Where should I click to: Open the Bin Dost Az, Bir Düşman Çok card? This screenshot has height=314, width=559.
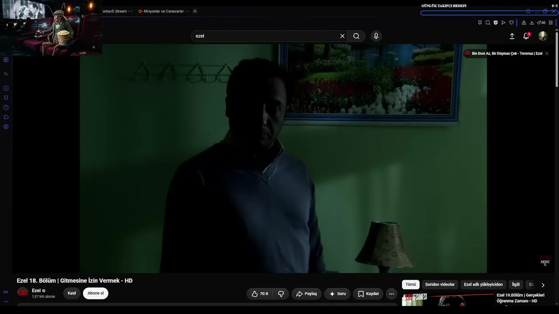(503, 54)
